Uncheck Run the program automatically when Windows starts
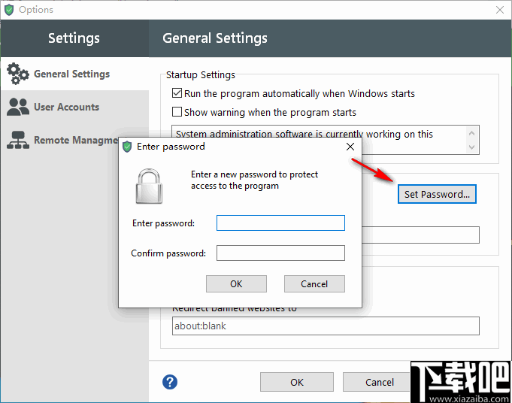This screenshot has width=512, height=403. tap(177, 94)
